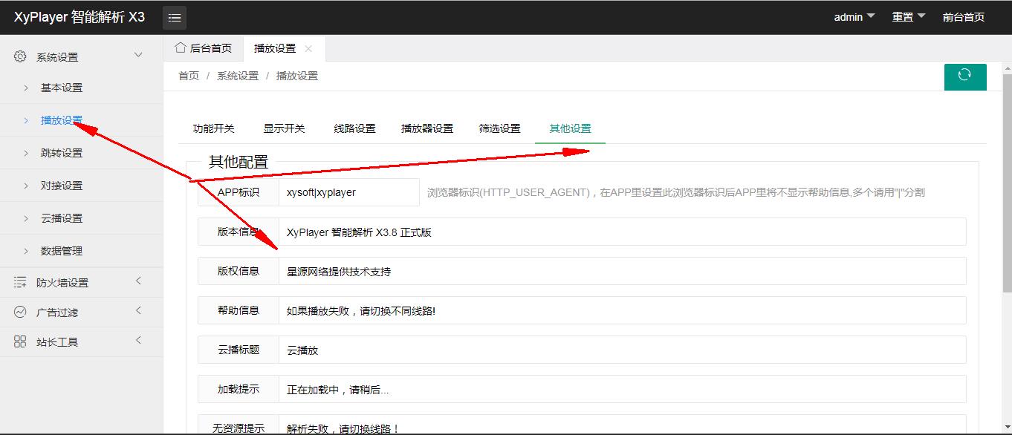Click 首页 in the breadcrumb
Image resolution: width=1012 pixels, height=435 pixels.
[x=189, y=76]
